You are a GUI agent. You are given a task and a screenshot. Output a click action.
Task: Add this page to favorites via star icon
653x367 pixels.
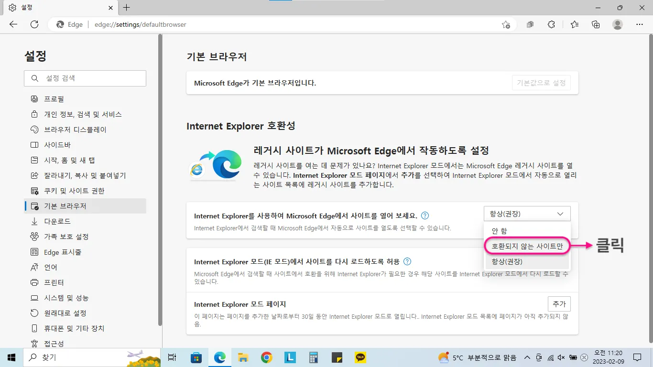pyautogui.click(x=506, y=24)
